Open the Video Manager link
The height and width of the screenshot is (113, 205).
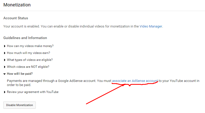pos(151,26)
